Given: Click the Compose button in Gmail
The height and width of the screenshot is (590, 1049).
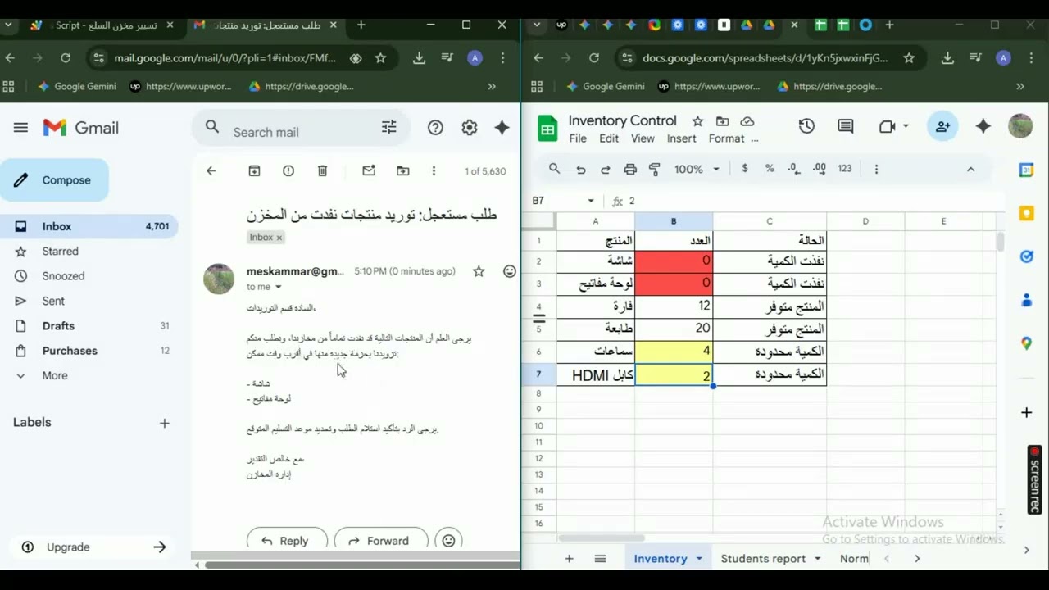Looking at the screenshot, I should coord(54,180).
